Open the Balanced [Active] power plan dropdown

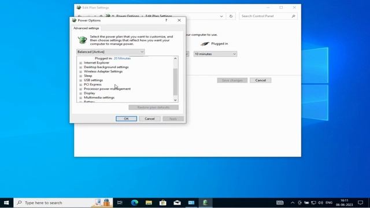click(110, 51)
